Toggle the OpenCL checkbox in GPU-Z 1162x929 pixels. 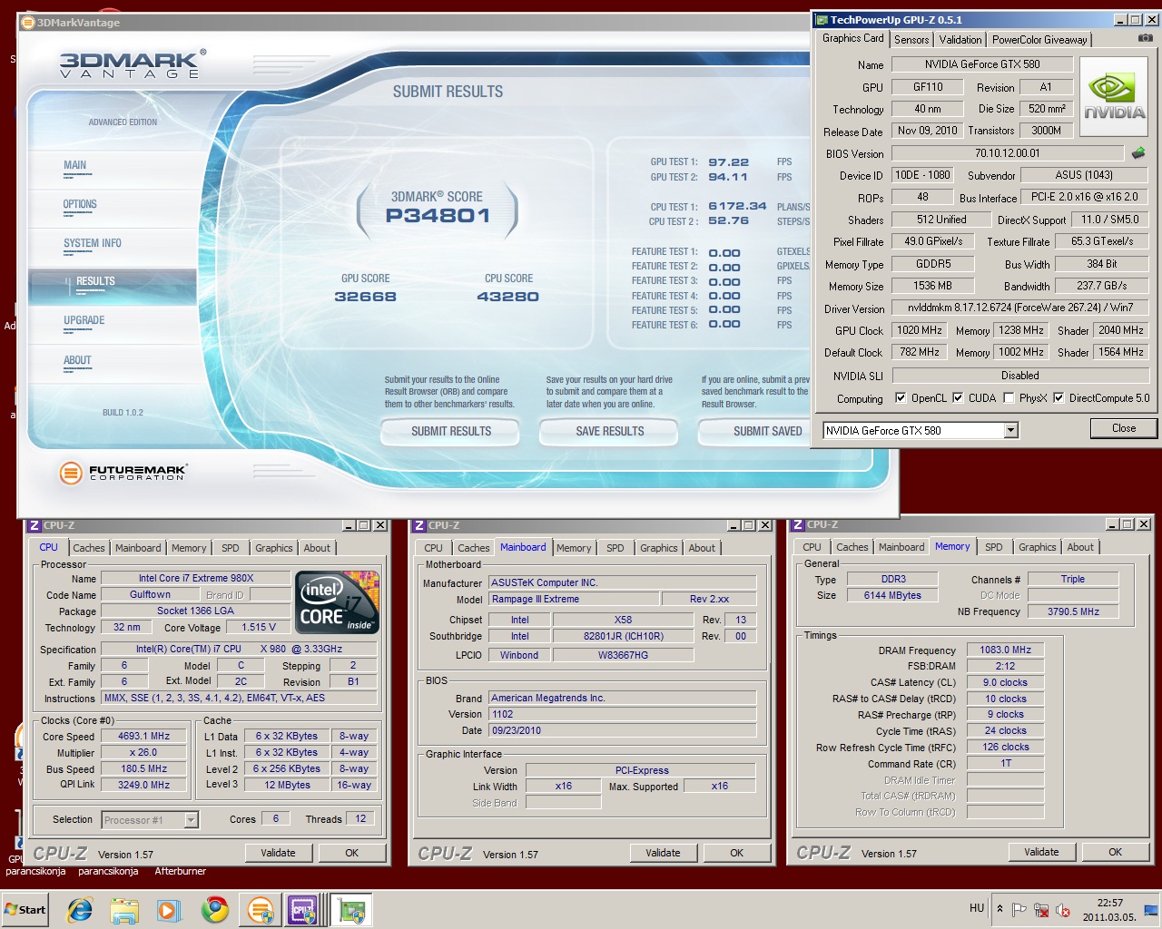[x=901, y=397]
